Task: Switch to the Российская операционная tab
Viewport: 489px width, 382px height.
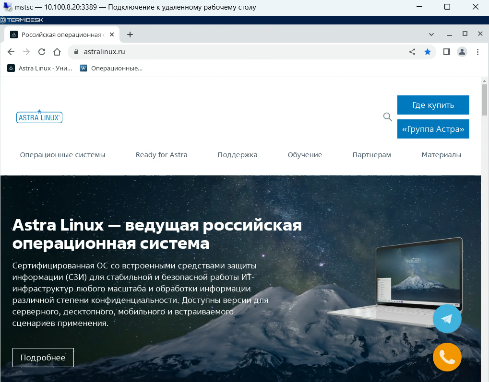Action: [62, 35]
